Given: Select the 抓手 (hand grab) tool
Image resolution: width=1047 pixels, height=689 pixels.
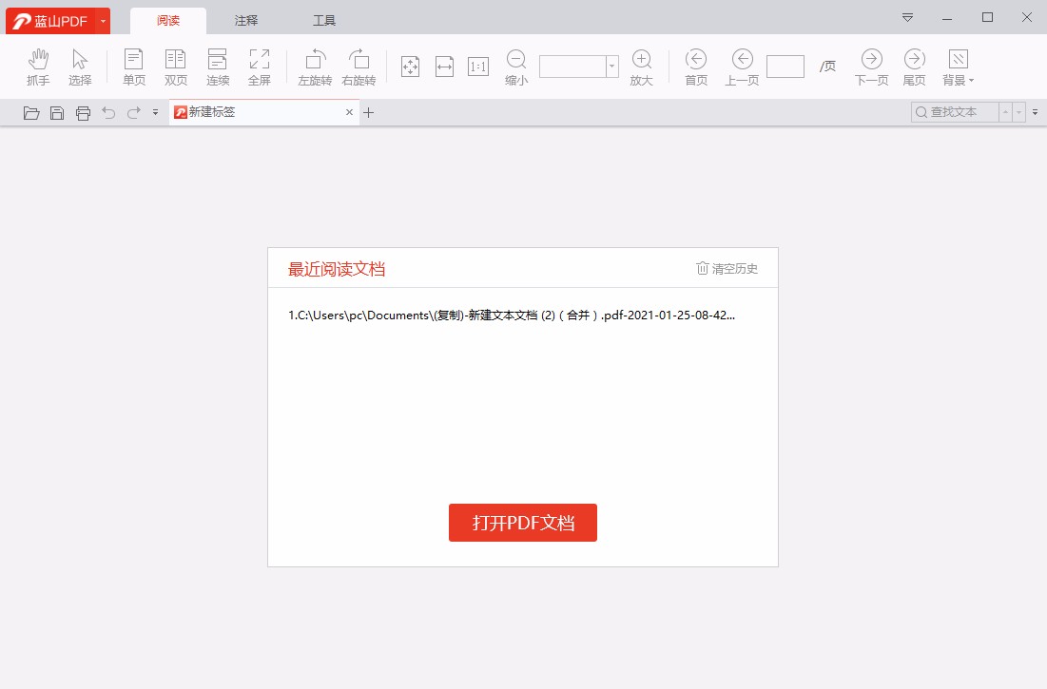Looking at the screenshot, I should [x=38, y=65].
